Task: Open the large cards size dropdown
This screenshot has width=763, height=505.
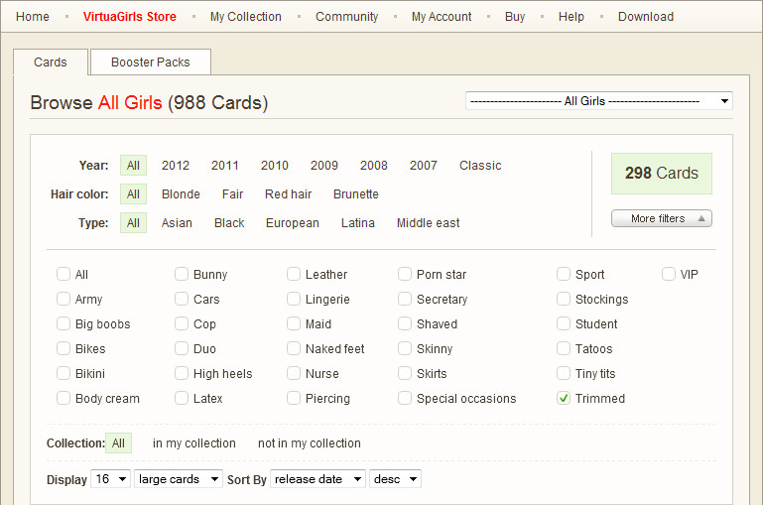Action: (179, 479)
